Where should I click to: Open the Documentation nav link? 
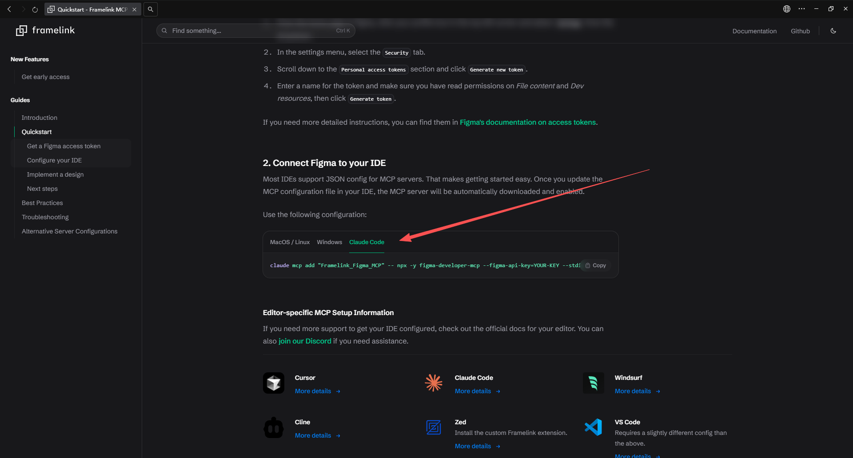[x=754, y=31]
